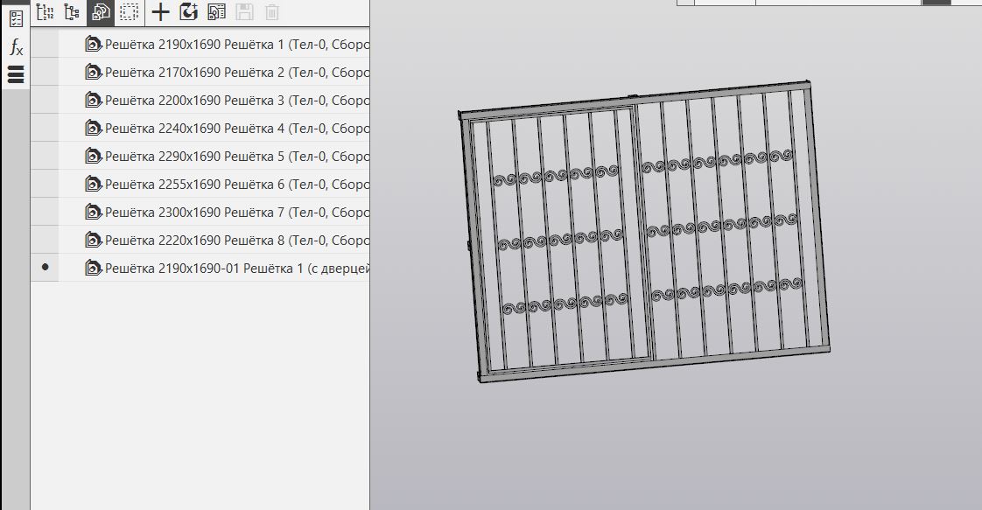
Task: Click the current-marker dot for Решётка 2190x1690-01
Action: [x=45, y=268]
